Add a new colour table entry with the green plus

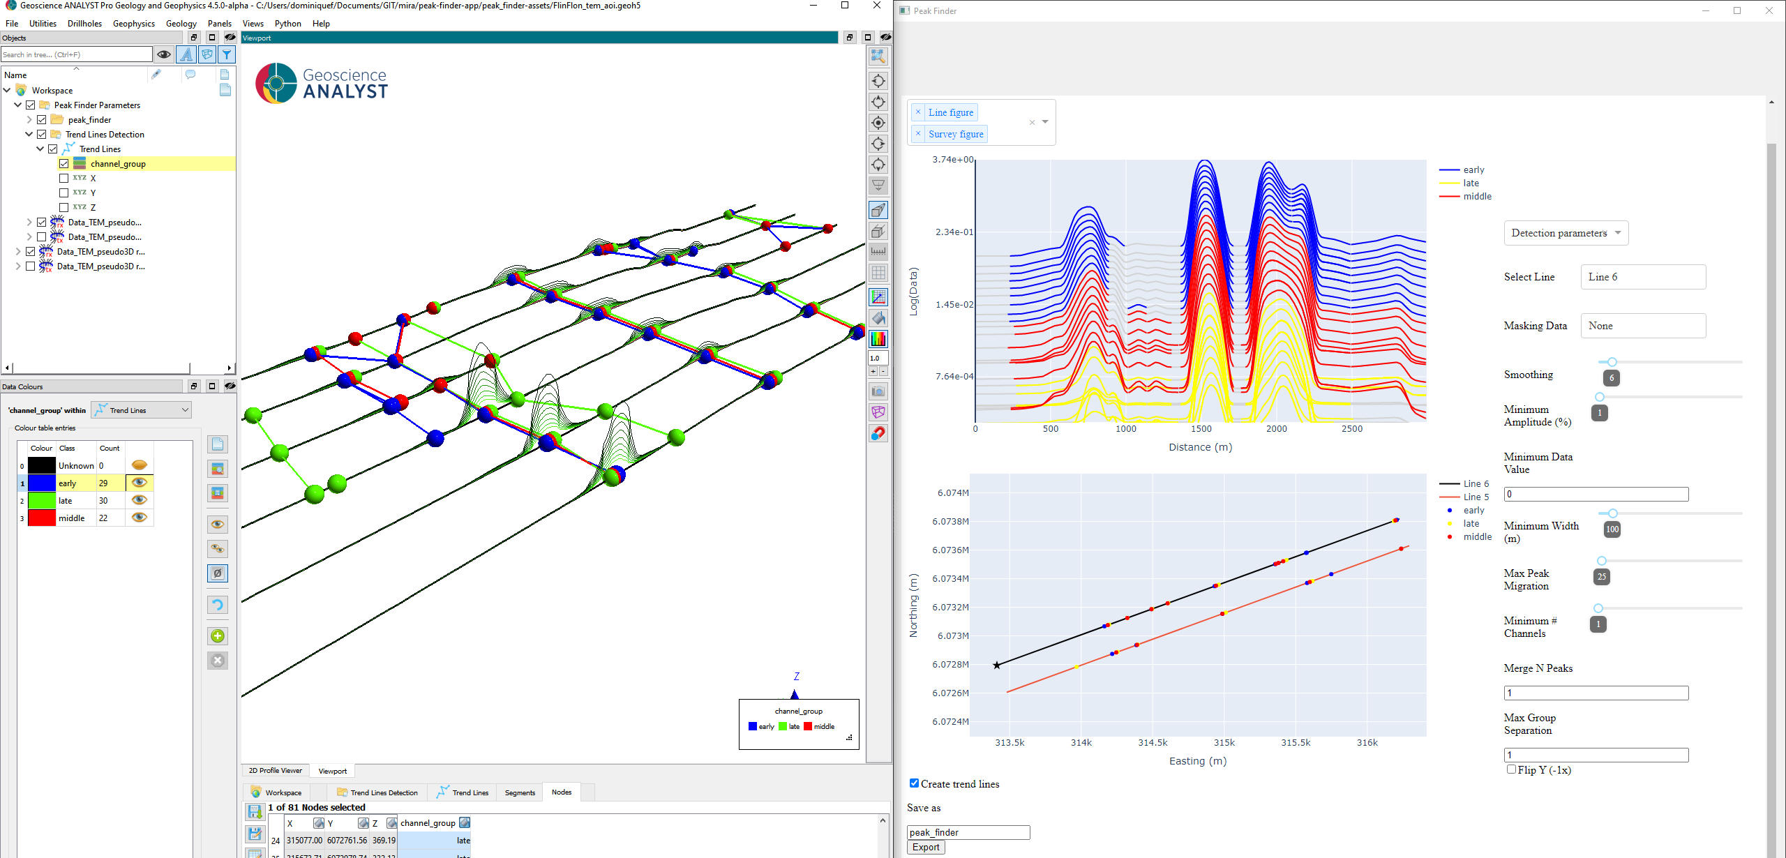(x=218, y=635)
